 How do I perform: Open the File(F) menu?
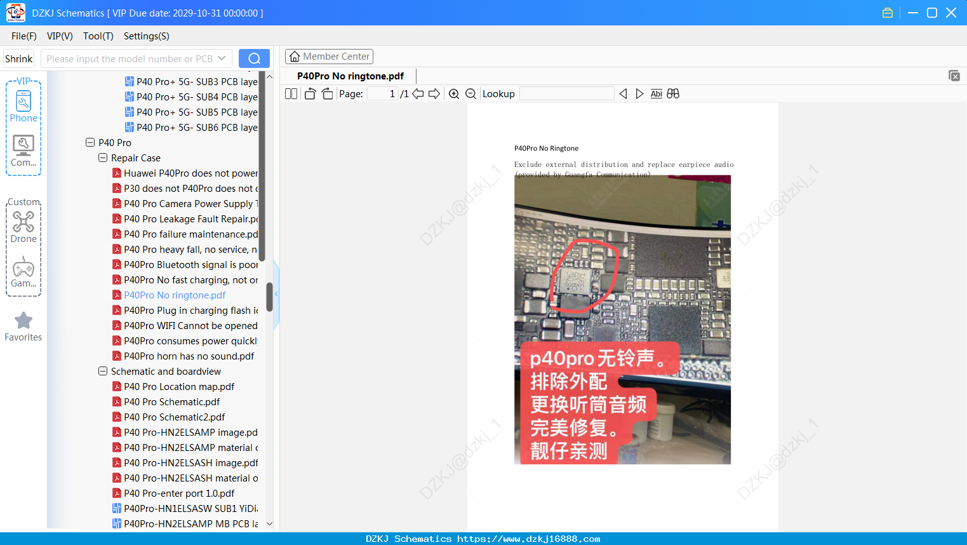click(x=24, y=36)
